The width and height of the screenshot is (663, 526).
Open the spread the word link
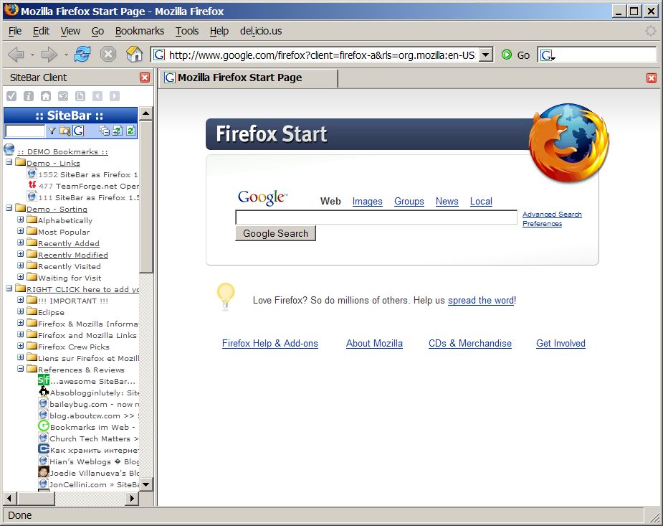click(480, 301)
